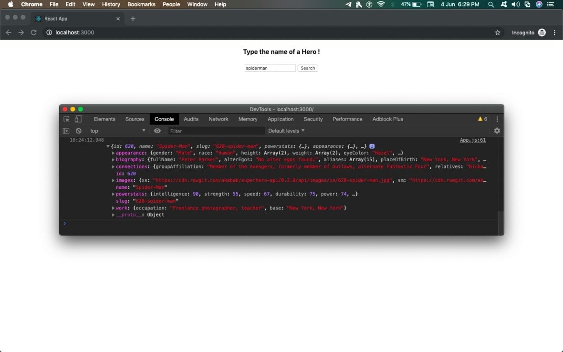Switch to the Memory tab
Viewport: 563px width, 352px height.
pos(248,119)
